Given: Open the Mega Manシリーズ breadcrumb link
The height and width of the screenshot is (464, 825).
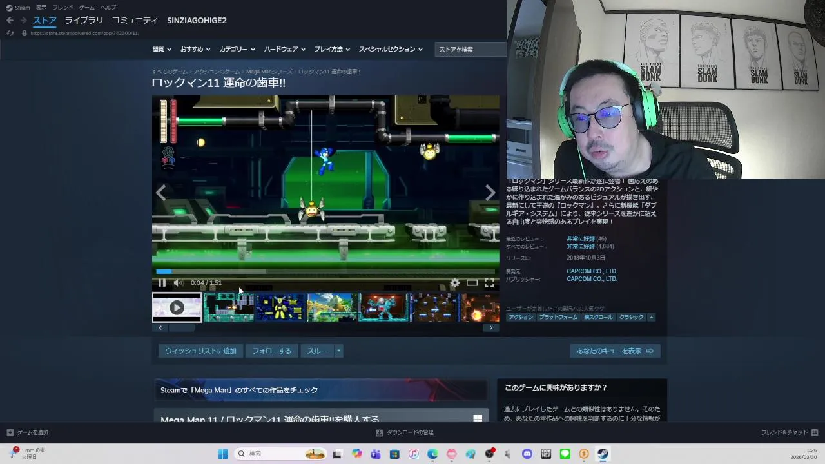Looking at the screenshot, I should (x=269, y=72).
